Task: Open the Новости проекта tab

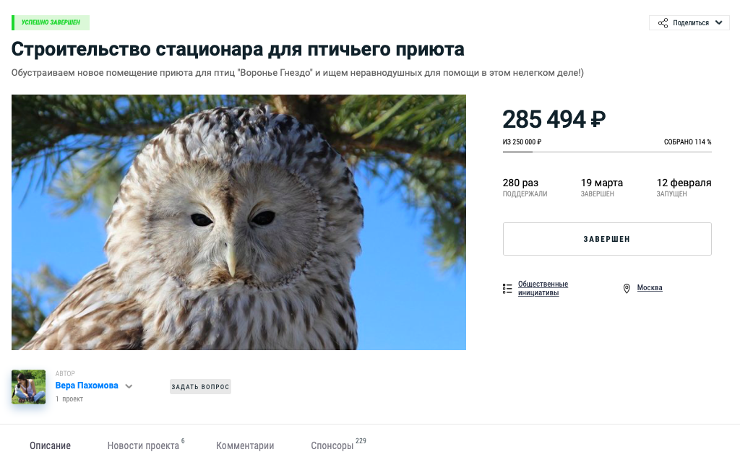Action: coord(143,445)
